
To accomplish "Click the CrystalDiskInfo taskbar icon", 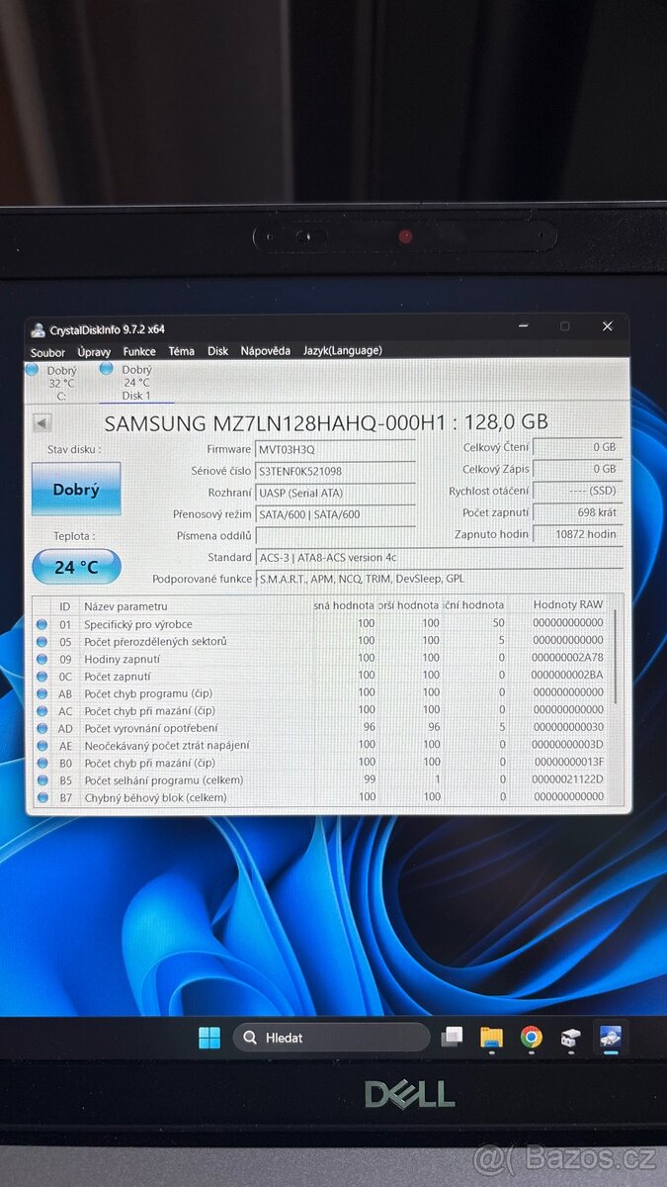I will 610,1038.
